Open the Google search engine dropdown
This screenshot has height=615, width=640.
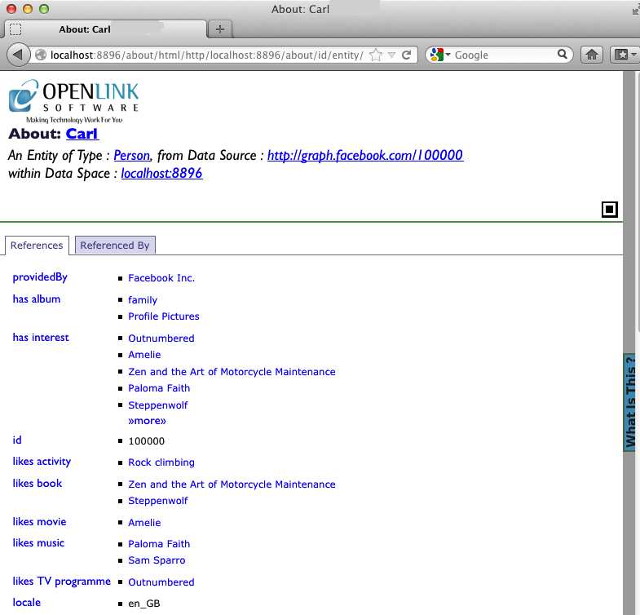(441, 55)
